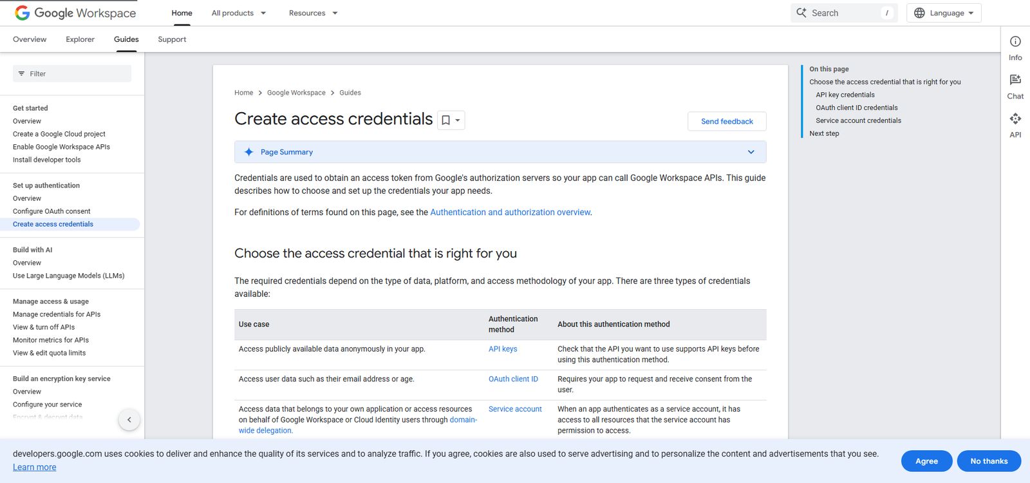Open Overview under Set up authentication

tap(27, 198)
